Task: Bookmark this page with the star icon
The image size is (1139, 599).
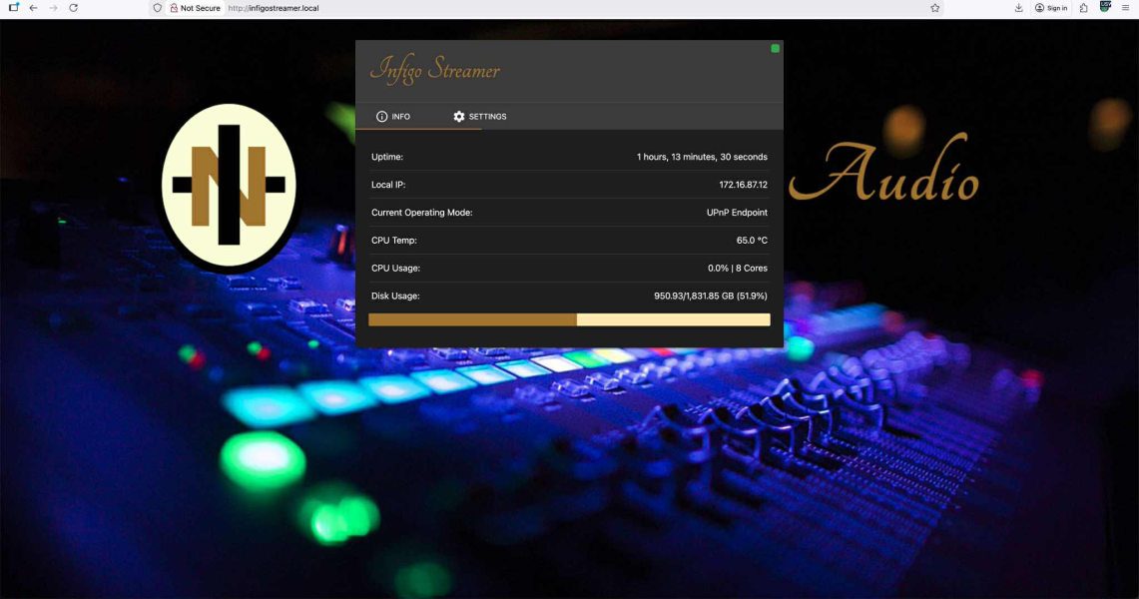Action: click(x=935, y=8)
